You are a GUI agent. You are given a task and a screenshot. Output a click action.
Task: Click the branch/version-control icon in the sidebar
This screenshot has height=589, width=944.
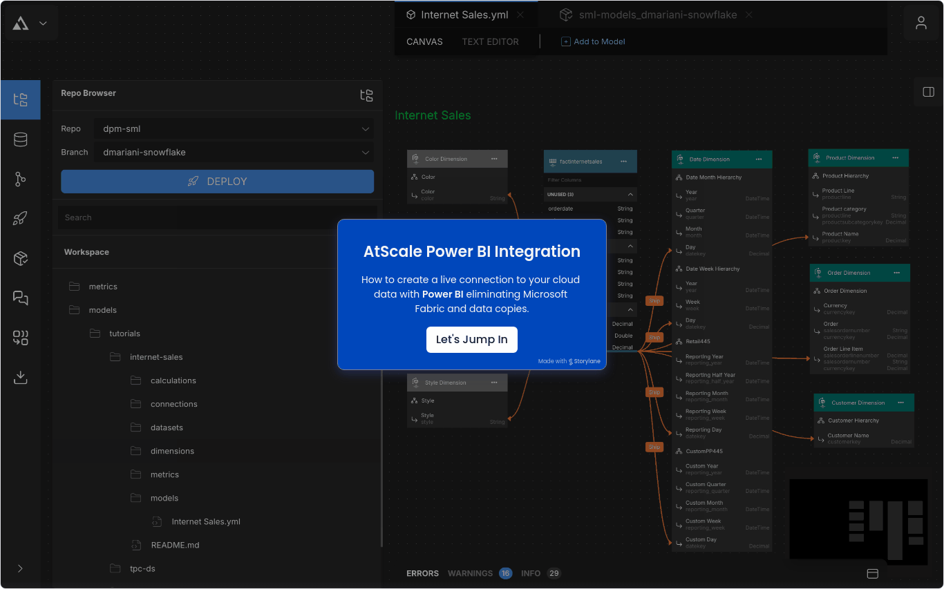21,179
